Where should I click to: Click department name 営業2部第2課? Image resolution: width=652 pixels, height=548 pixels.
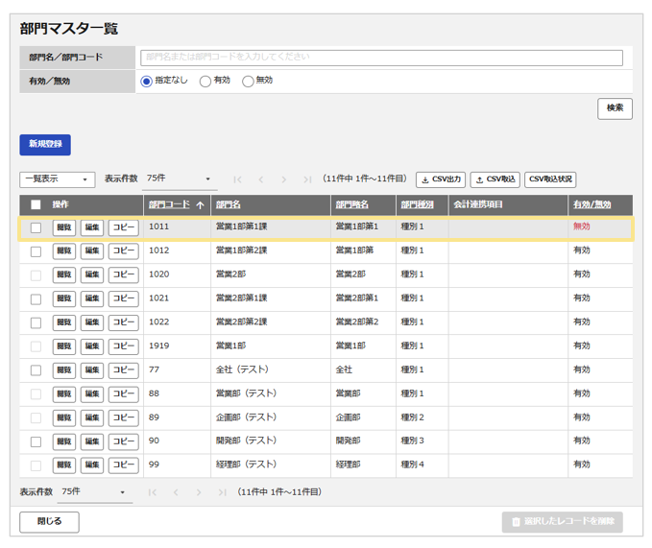(x=241, y=322)
